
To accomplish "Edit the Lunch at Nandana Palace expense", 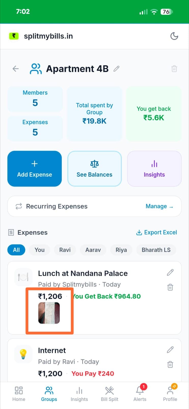I will click(x=170, y=272).
